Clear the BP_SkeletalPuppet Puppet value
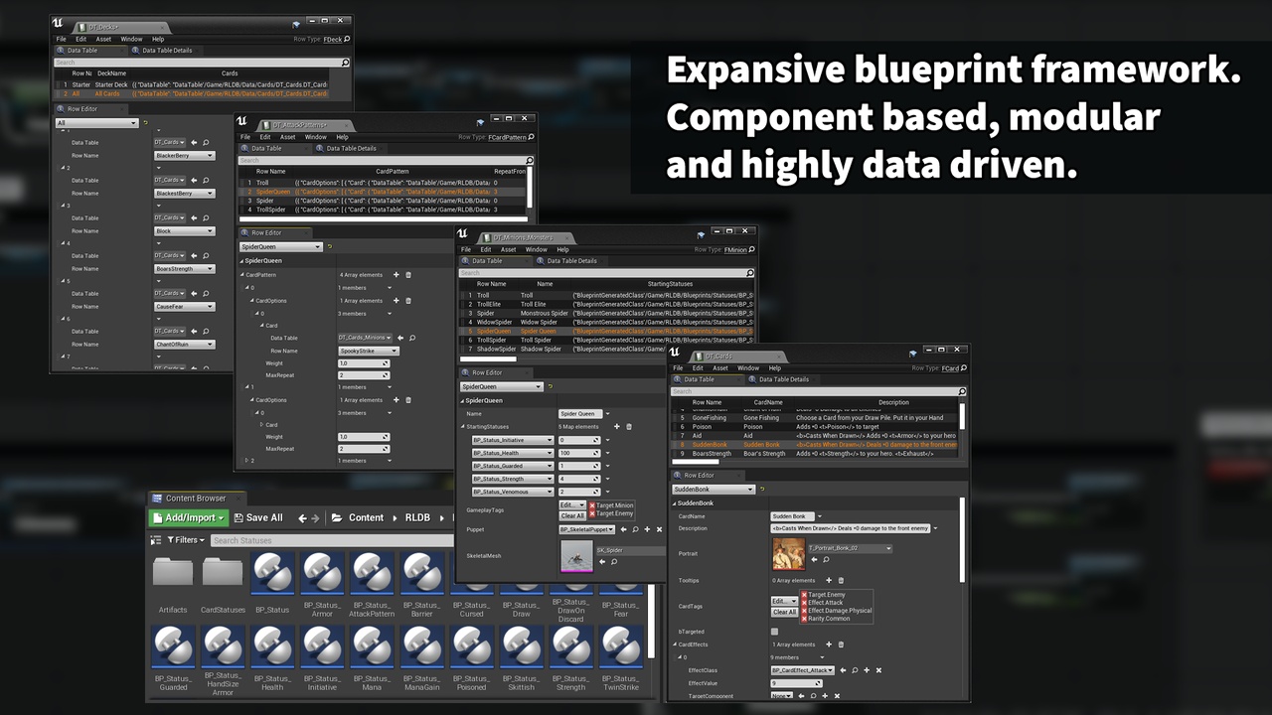This screenshot has width=1272, height=715. click(x=659, y=529)
